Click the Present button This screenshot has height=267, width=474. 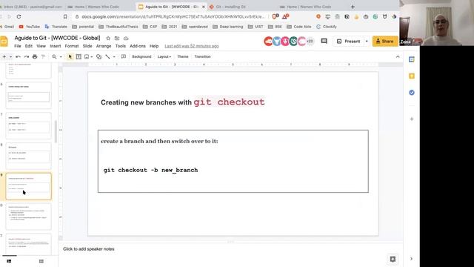348,42
